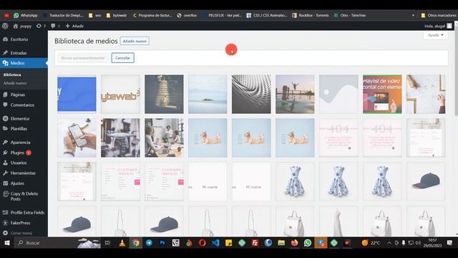The image size is (458, 258).
Task: Open the Traductor de DeepL bookmark
Action: (x=63, y=16)
